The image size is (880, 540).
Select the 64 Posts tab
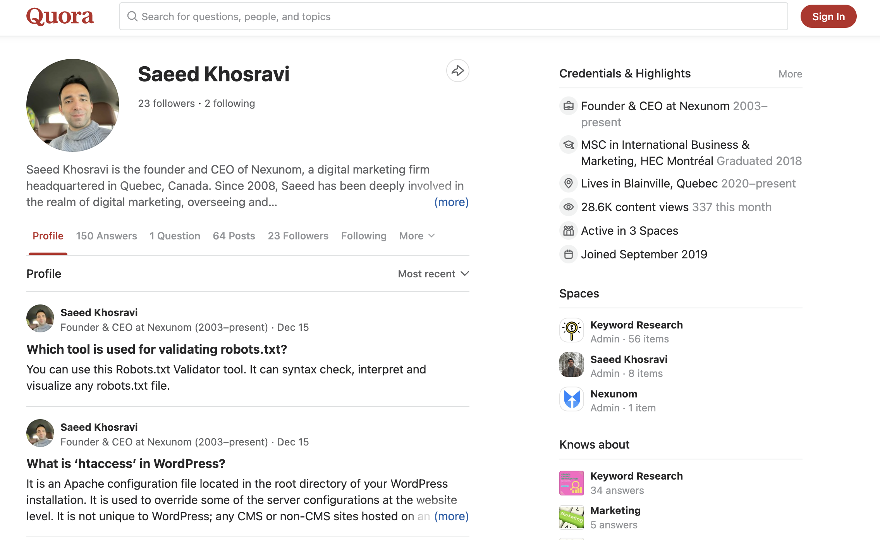(234, 236)
